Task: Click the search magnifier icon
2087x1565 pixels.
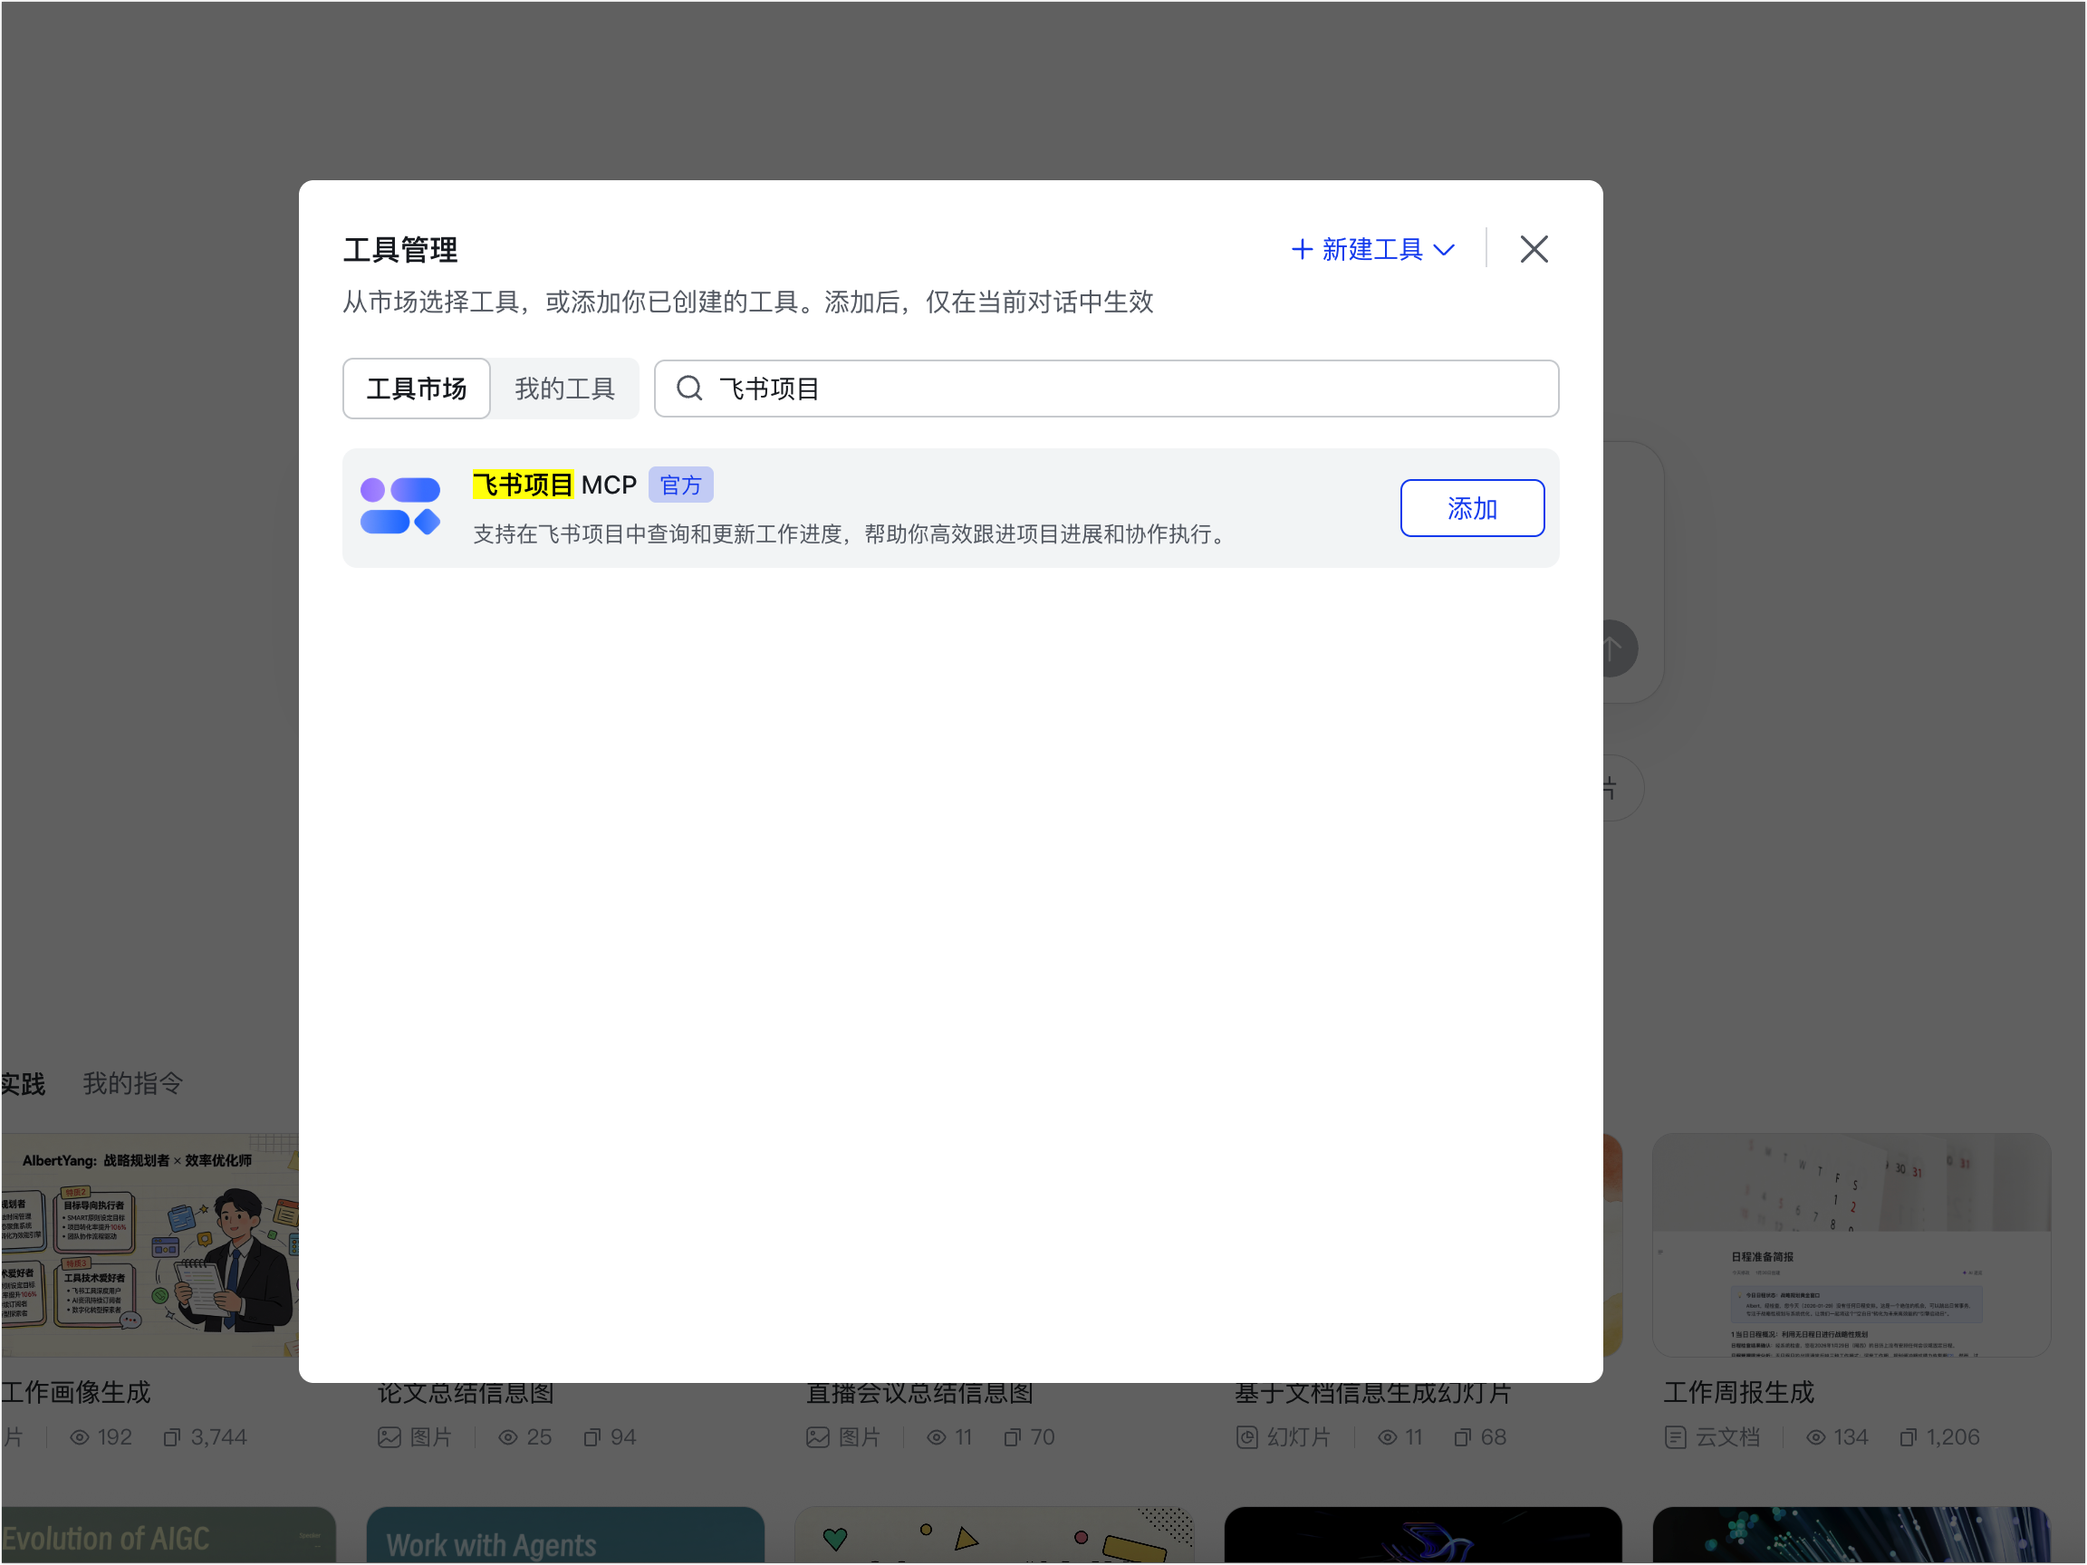Action: [x=689, y=389]
